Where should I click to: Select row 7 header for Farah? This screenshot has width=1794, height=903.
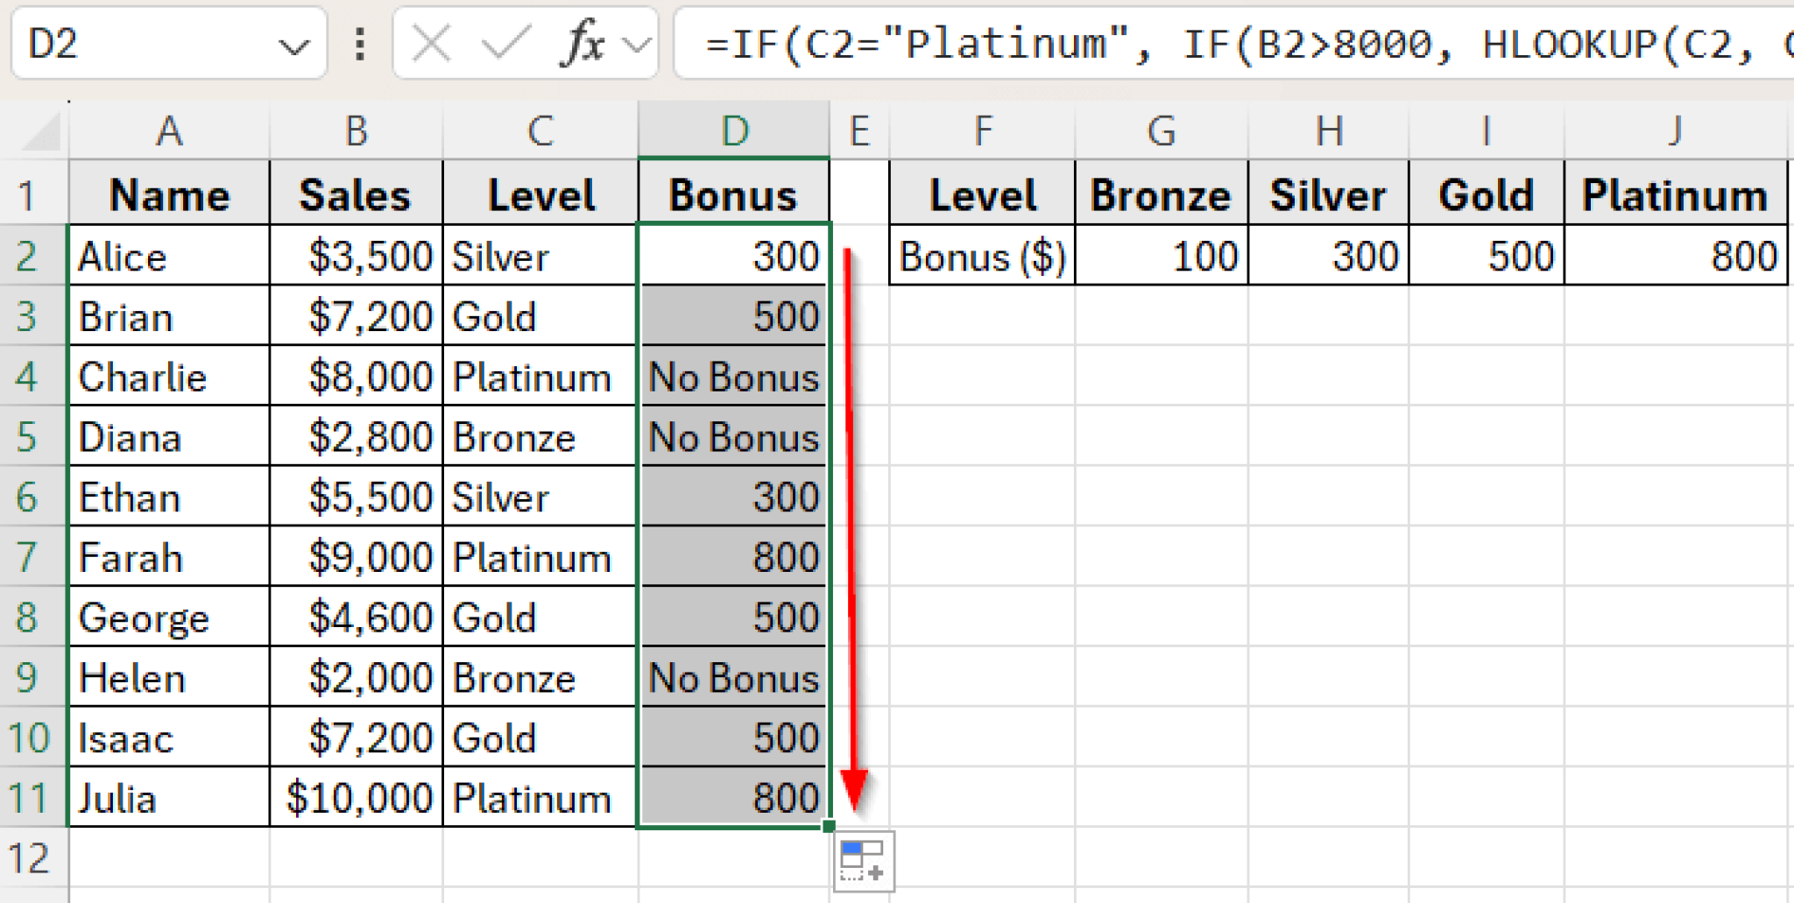click(x=32, y=556)
